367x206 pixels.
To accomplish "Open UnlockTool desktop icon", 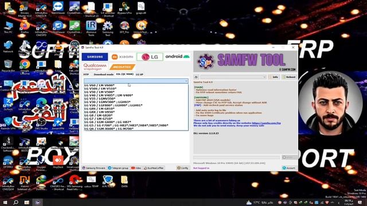I will [141, 27].
